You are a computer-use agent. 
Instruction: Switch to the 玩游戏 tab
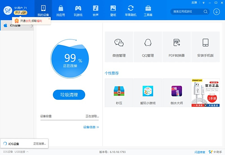78,10
